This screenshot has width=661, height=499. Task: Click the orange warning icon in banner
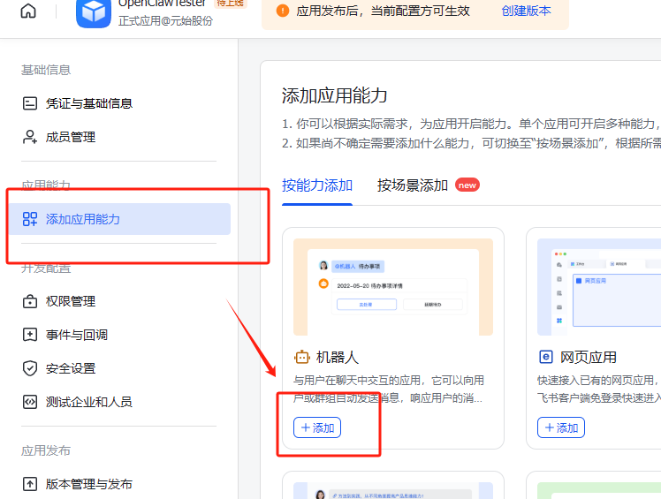coord(283,11)
